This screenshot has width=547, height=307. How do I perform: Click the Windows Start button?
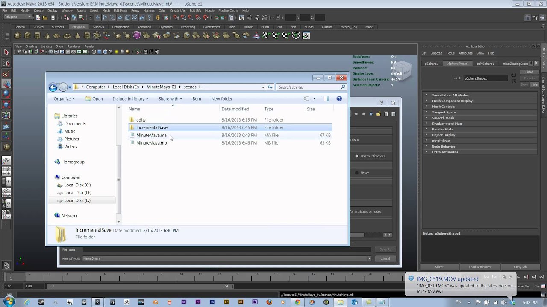(9, 302)
